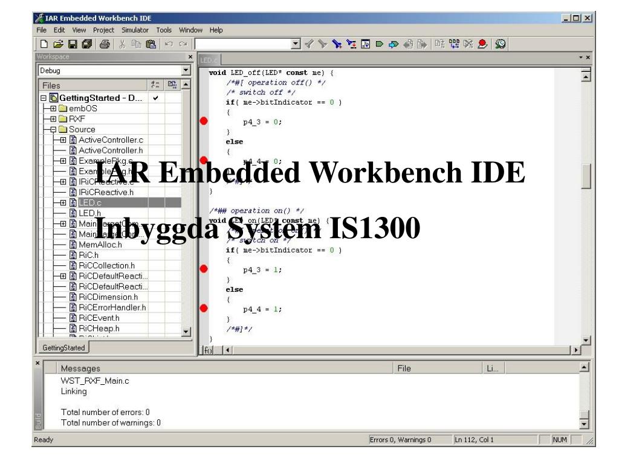
Task: Open the Tools menu
Action: [x=164, y=30]
